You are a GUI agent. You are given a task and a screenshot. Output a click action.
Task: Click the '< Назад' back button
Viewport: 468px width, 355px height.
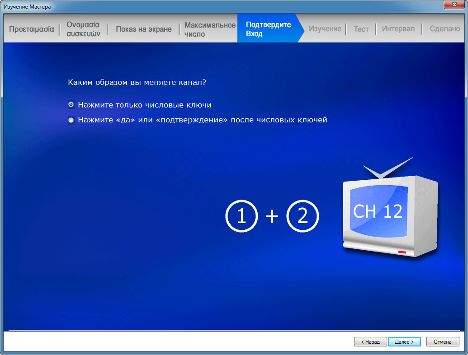click(370, 341)
